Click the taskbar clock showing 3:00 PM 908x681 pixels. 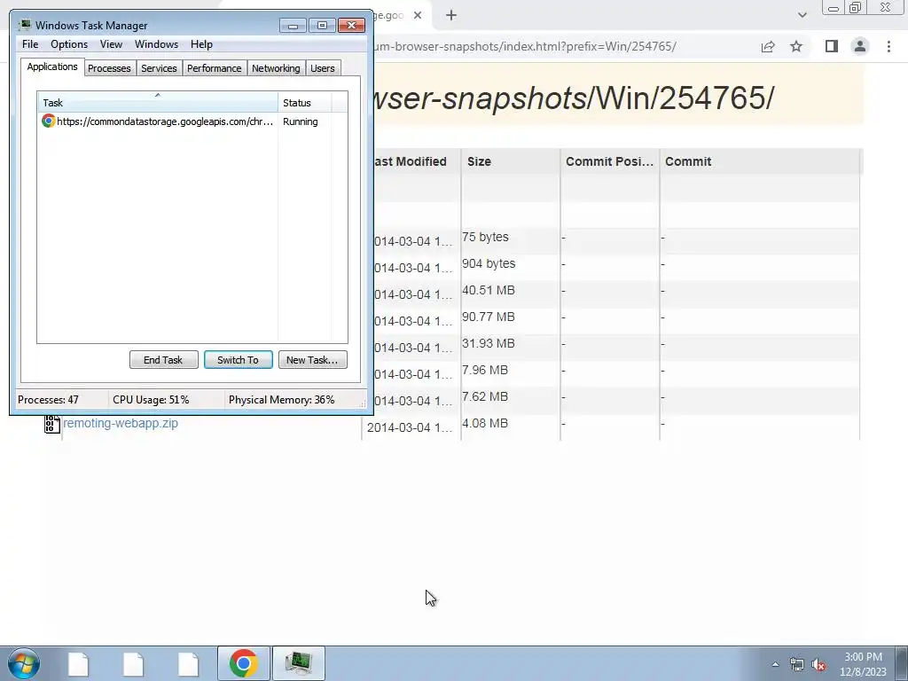pyautogui.click(x=863, y=664)
